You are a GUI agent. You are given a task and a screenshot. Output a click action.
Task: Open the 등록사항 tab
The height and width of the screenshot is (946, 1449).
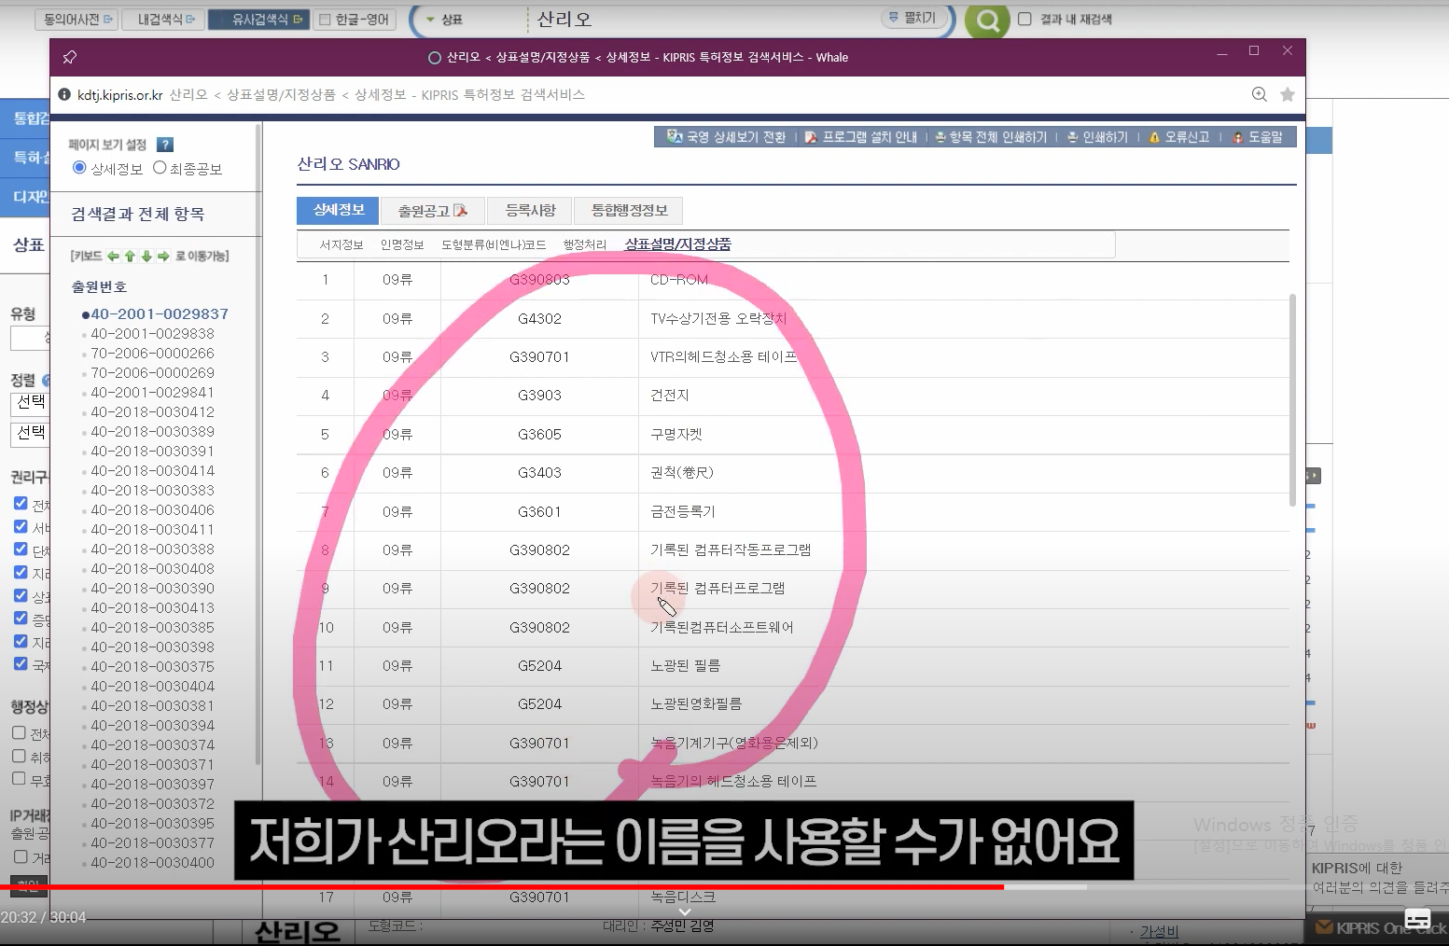pyautogui.click(x=530, y=211)
